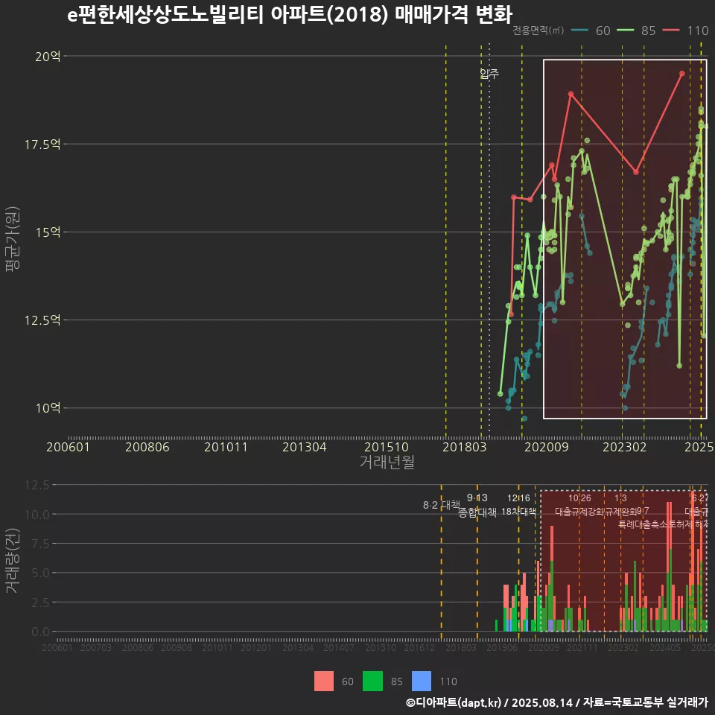Click the highest red 110㎡ data point near 19.5억
The height and width of the screenshot is (715, 715).
[x=682, y=74]
